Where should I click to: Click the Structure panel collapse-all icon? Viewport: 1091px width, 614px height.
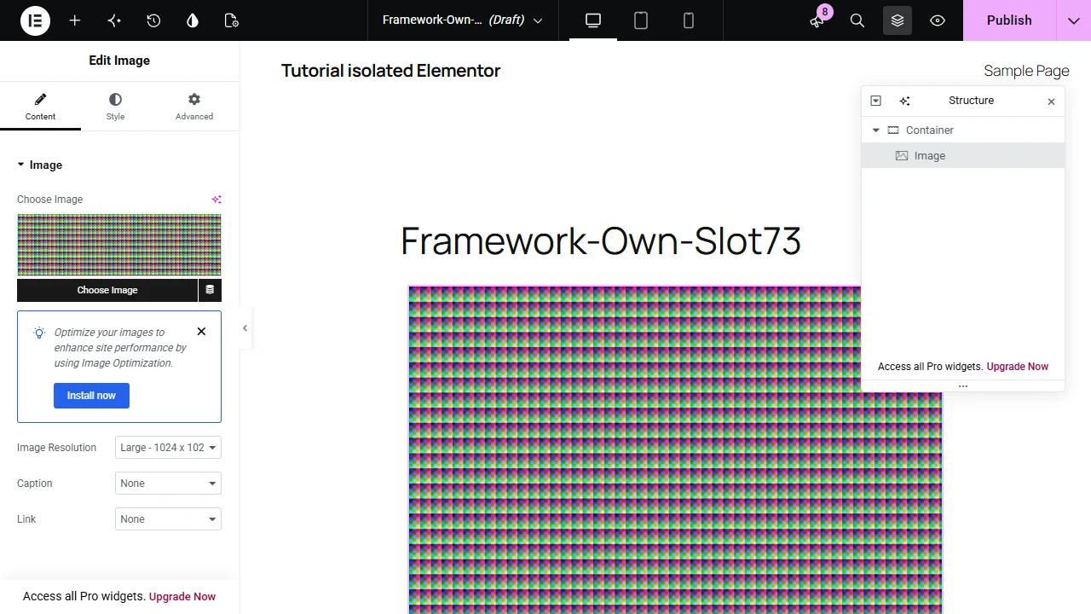pyautogui.click(x=875, y=101)
